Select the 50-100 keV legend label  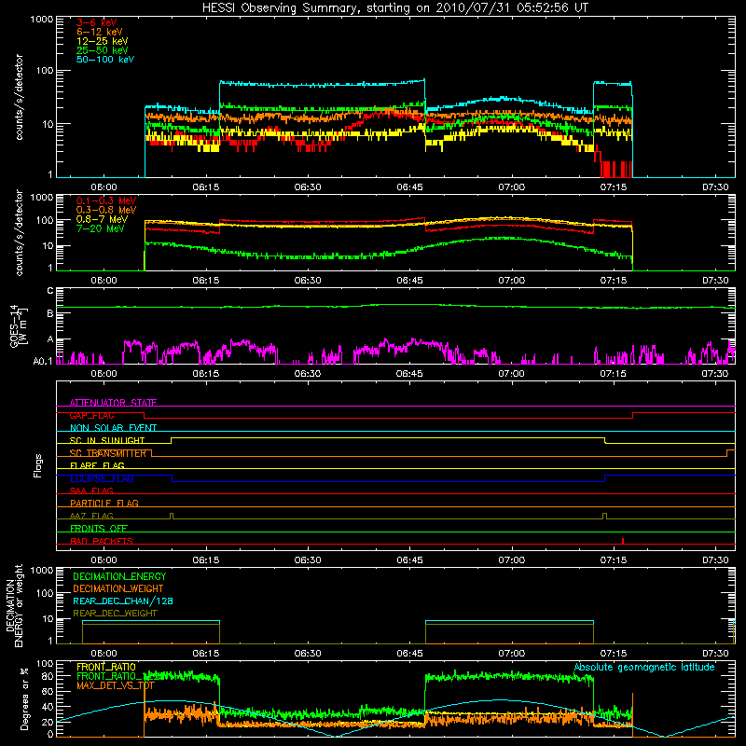point(105,60)
